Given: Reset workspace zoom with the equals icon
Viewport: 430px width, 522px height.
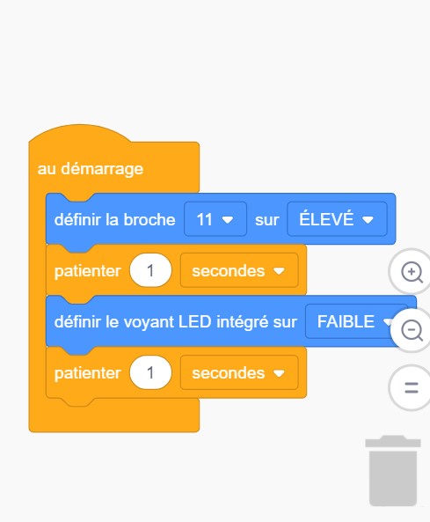Looking at the screenshot, I should tap(412, 388).
